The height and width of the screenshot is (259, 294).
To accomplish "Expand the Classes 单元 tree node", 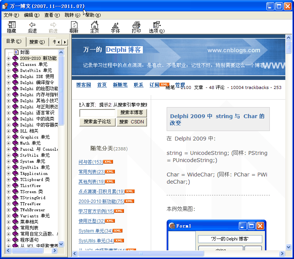I will click(8, 64).
